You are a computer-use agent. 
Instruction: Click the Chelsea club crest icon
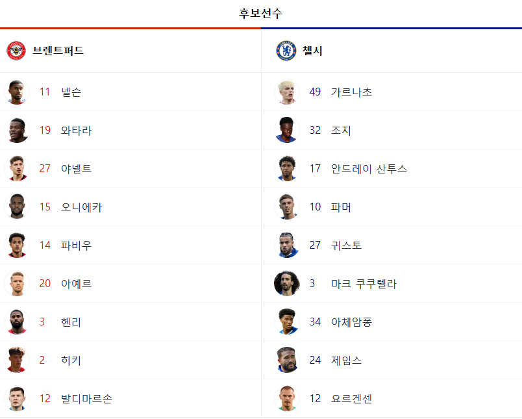(286, 51)
